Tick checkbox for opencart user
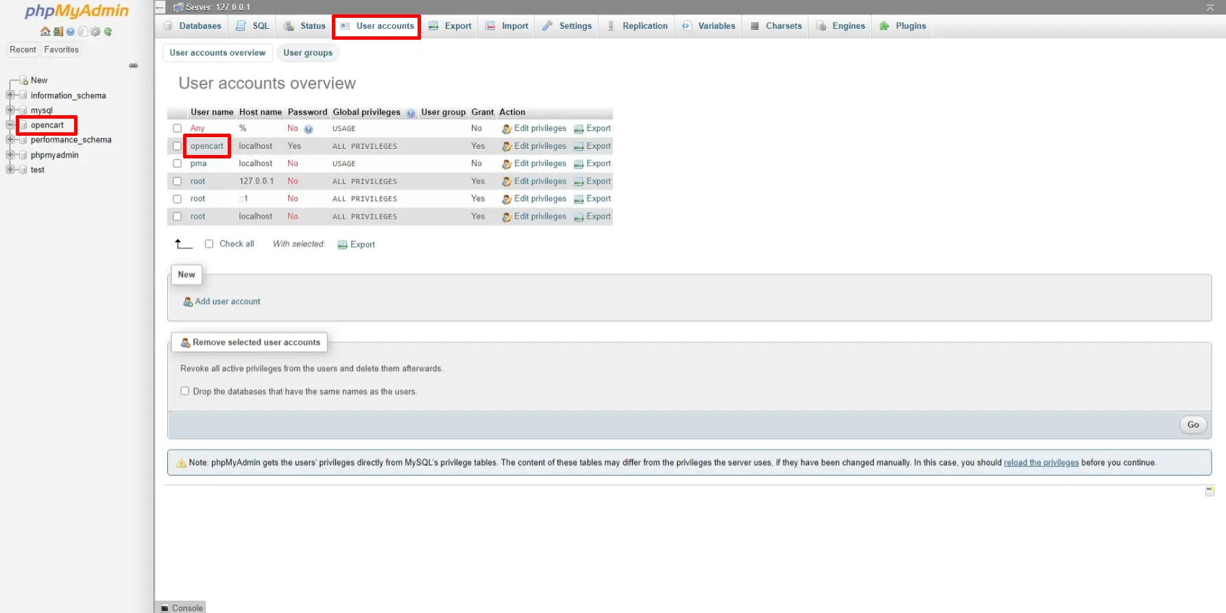Viewport: 1226px width, 613px height. point(177,146)
